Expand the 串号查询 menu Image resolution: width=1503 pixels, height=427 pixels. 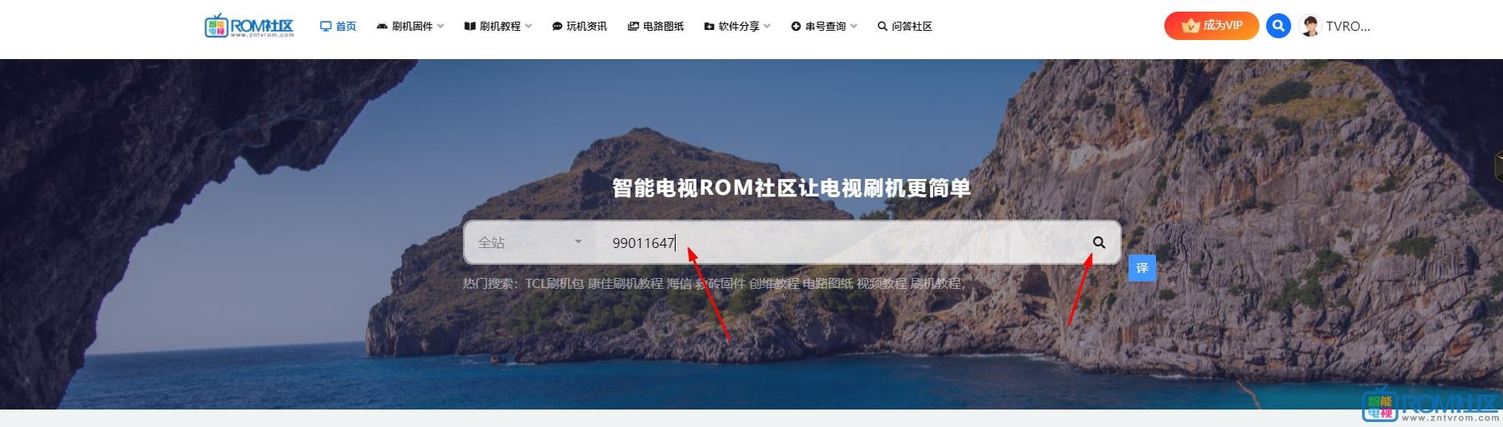(x=824, y=27)
